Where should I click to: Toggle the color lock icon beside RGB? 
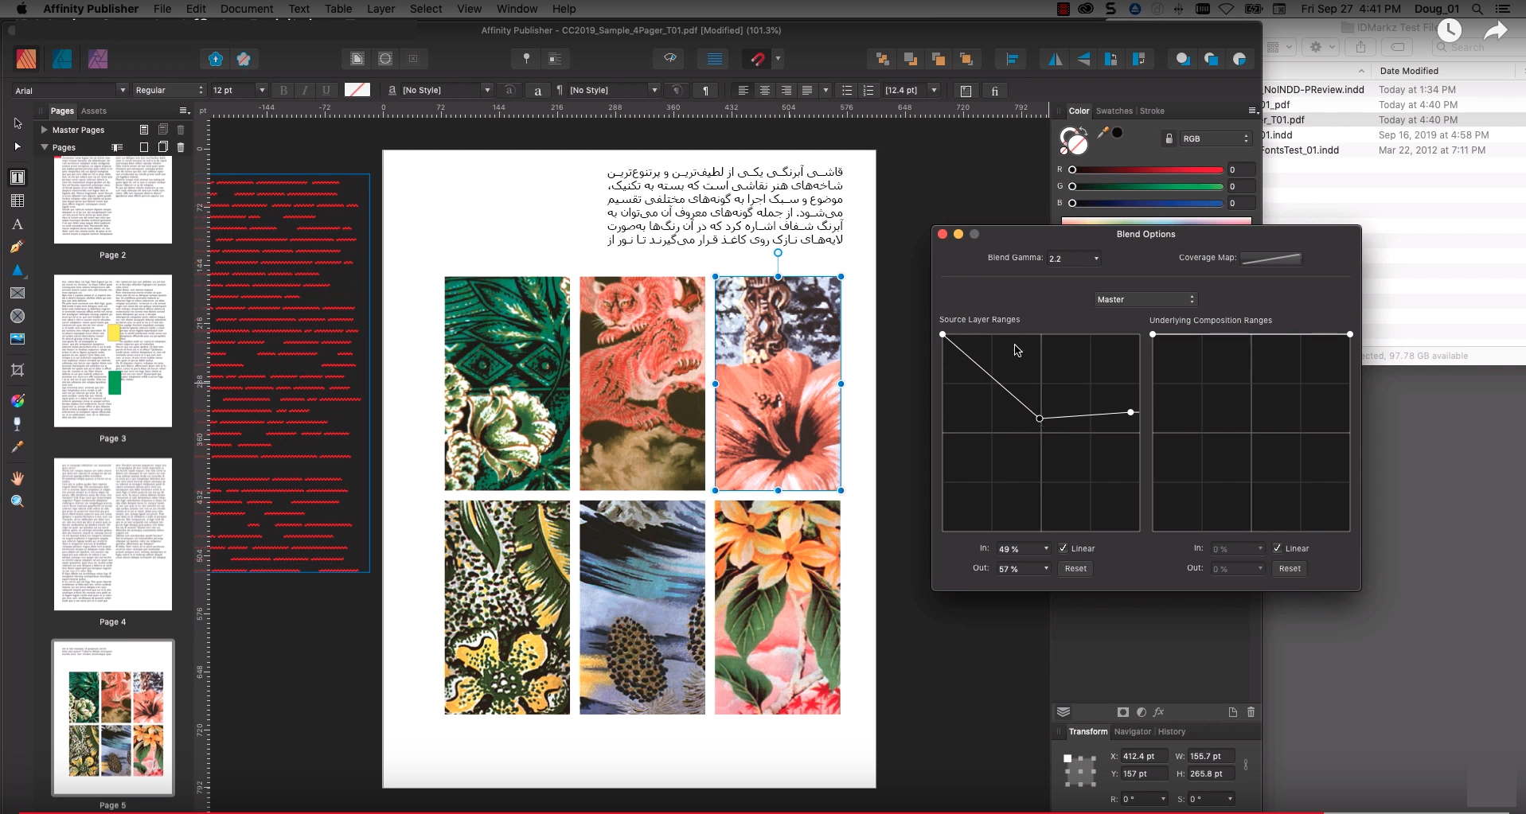click(1169, 138)
